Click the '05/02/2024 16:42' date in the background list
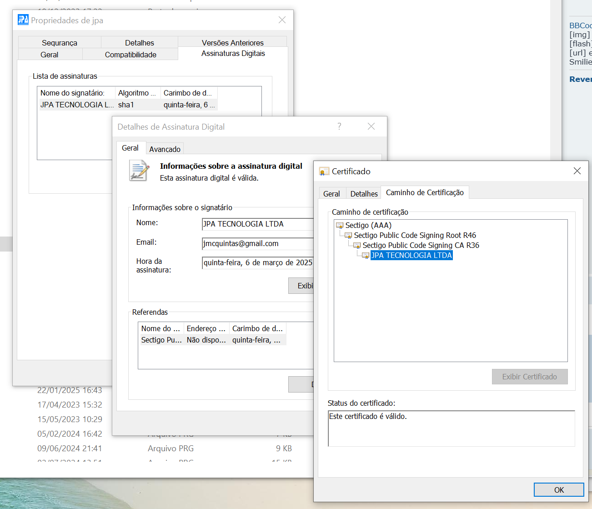 point(70,434)
